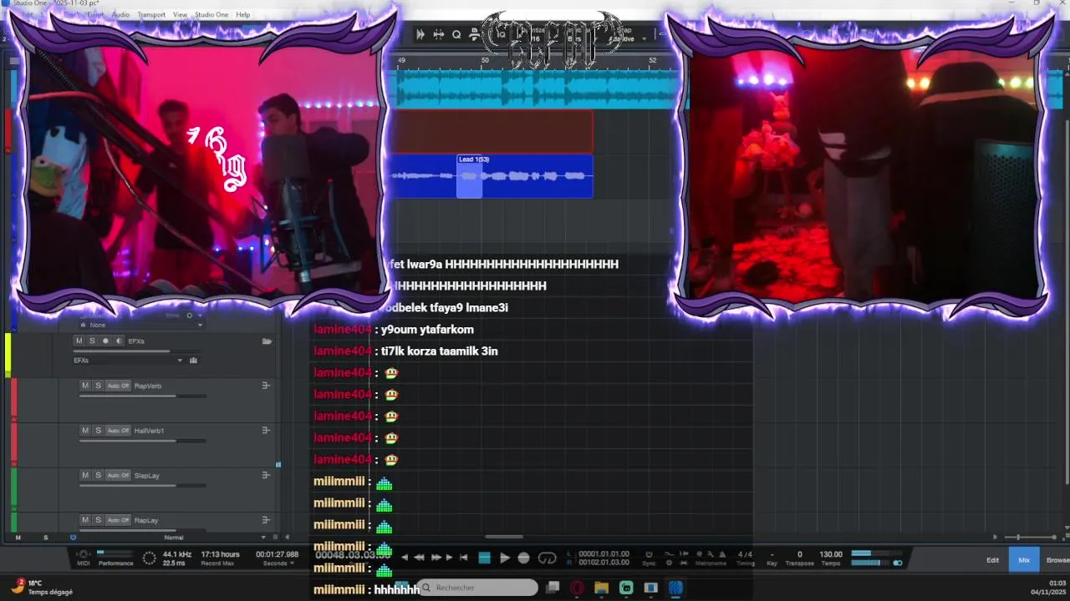Mute the SlapLay track
The width and height of the screenshot is (1070, 601).
pyautogui.click(x=85, y=475)
